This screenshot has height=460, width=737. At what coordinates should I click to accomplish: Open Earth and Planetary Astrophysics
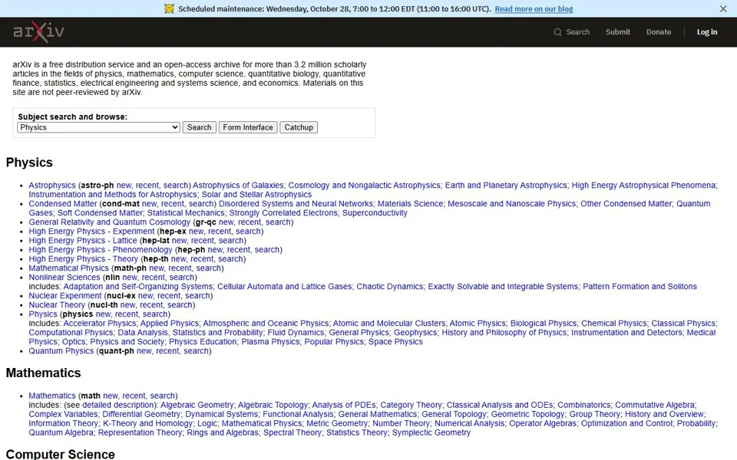tap(506, 186)
